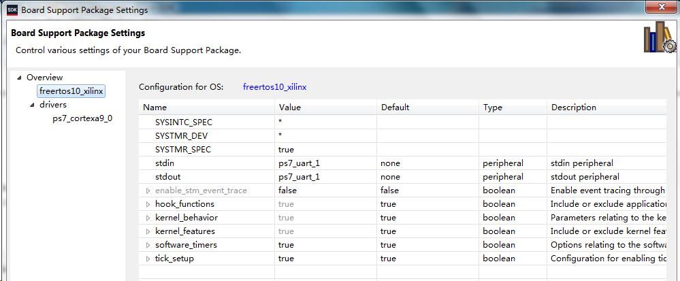Expand the hook_functions row
Screen dimensions: 680x281
tap(148, 204)
